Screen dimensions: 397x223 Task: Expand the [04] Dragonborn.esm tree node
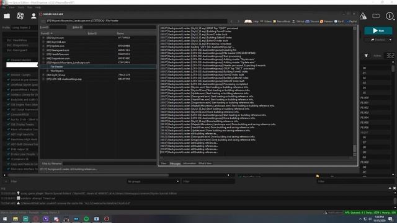[43, 58]
